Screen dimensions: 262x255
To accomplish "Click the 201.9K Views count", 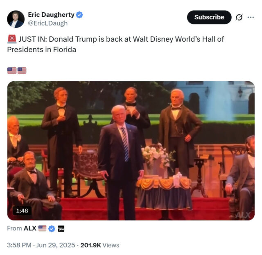I will (x=100, y=245).
